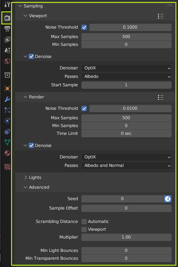Click Viewport Noise Threshold 0.1000 field
This screenshot has height=267, width=178.
[x=130, y=27]
